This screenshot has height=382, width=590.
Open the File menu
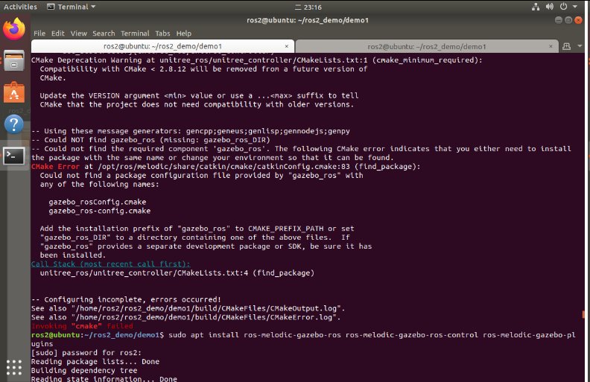tap(39, 34)
